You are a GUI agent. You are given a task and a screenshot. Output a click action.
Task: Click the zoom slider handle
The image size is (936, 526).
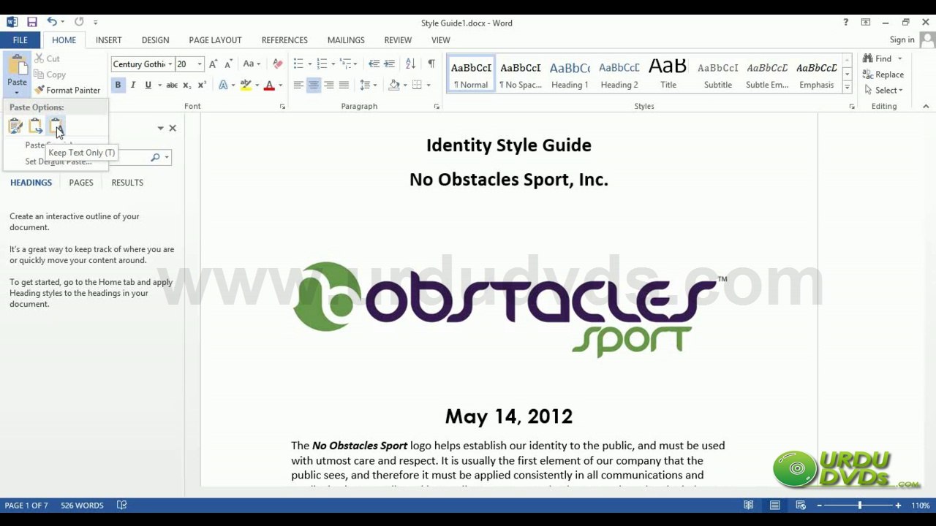coord(860,505)
